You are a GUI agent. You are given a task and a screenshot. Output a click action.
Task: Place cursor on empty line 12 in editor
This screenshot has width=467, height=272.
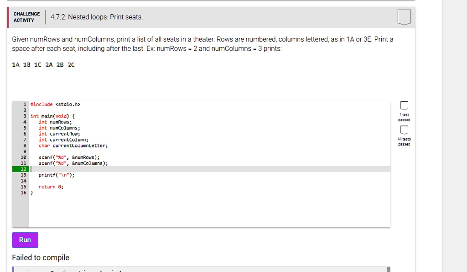pos(210,169)
